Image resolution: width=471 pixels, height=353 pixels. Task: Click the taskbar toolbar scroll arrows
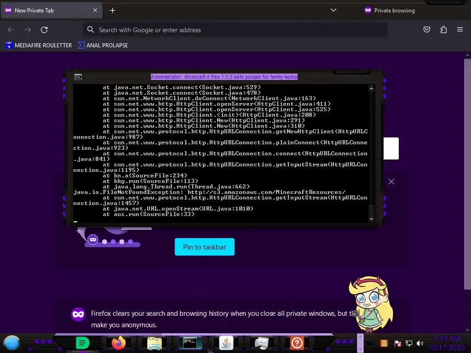pyautogui.click(x=360, y=343)
